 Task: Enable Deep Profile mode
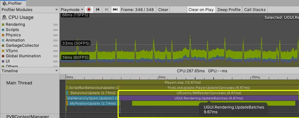229,9
